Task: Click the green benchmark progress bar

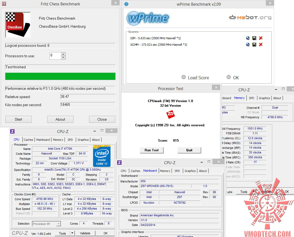Action: (60, 76)
